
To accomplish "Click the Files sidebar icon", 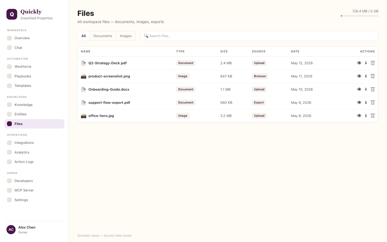I will (x=9, y=124).
